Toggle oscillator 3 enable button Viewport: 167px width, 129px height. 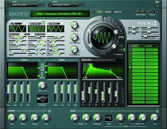click(62, 23)
